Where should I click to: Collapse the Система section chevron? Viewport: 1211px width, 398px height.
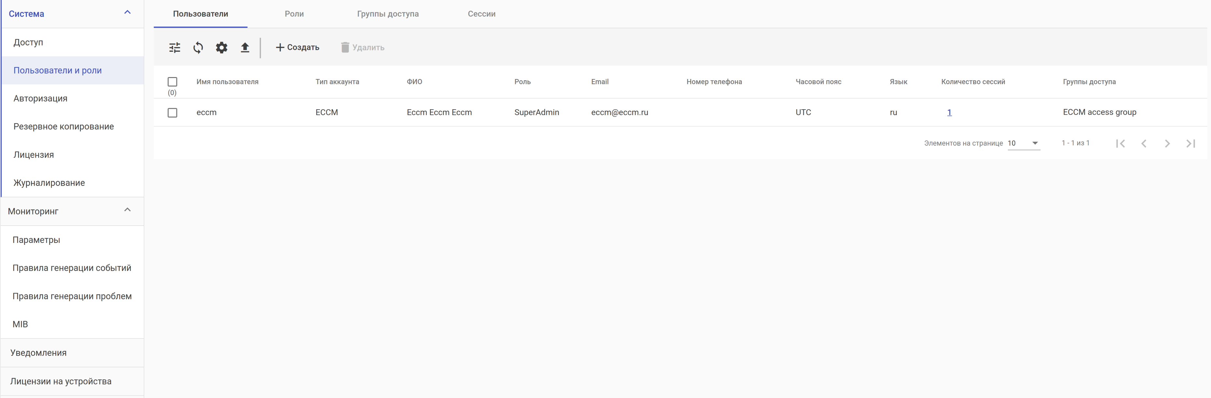(127, 13)
